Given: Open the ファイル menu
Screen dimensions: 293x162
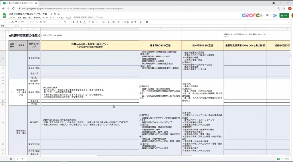Looking at the screenshot, I should [12, 18].
